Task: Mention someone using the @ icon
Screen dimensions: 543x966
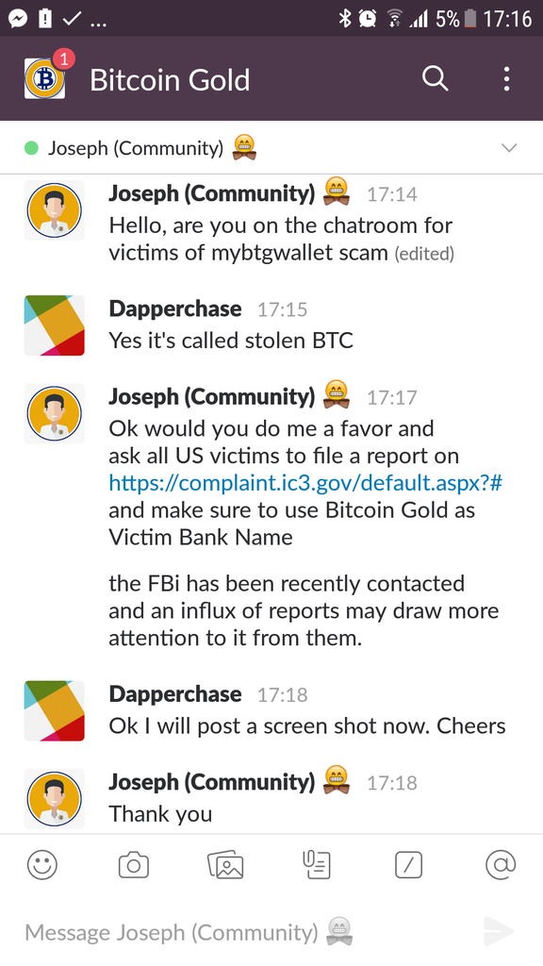Action: [499, 864]
